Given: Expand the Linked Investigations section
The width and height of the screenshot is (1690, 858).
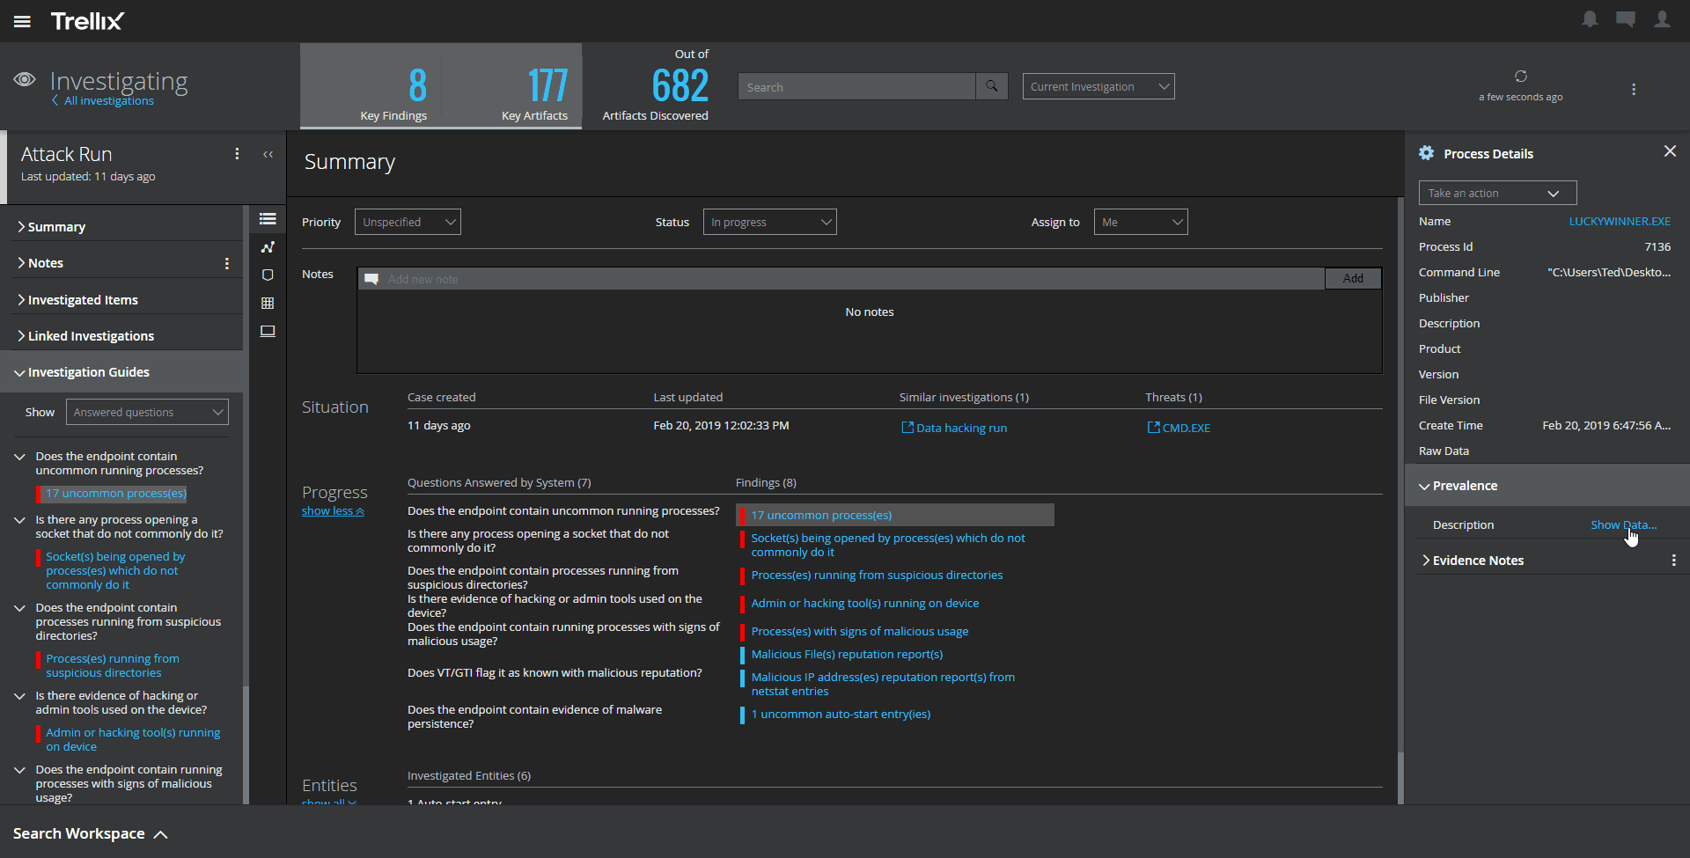Looking at the screenshot, I should pyautogui.click(x=91, y=336).
